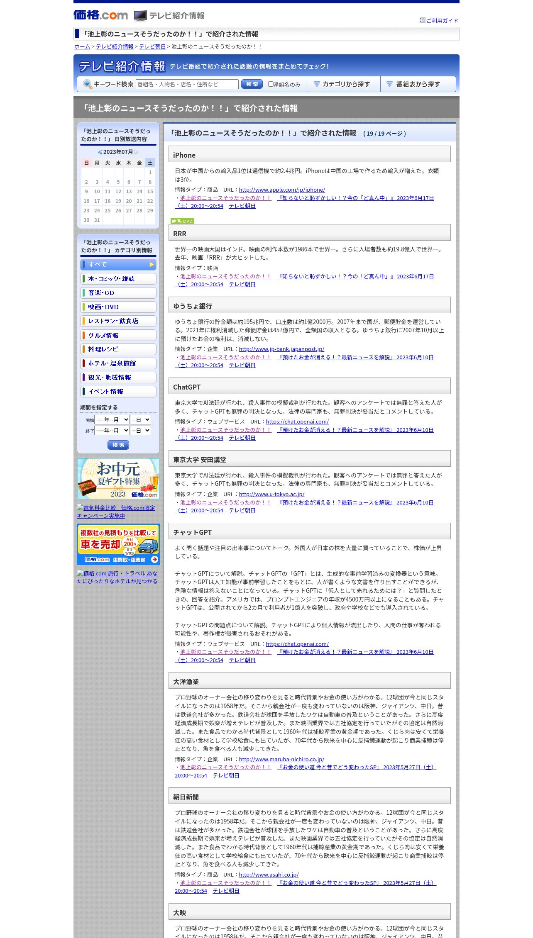Go to next month arrow in calendar
This screenshot has height=938, width=533.
(136, 152)
